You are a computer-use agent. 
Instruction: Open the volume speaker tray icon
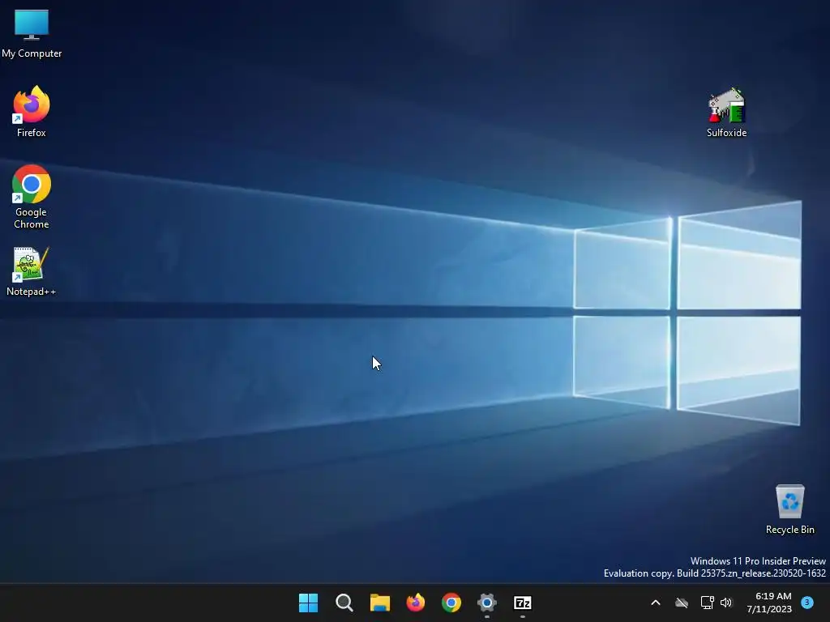click(726, 603)
